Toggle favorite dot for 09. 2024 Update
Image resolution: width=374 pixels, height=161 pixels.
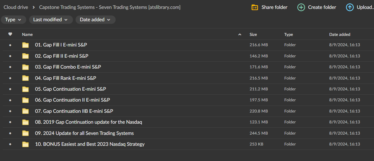[10, 133]
